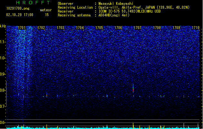This screenshot has height=129, width=203.
Task: Click the 0.7 kHz axis label
Action: coord(3,106)
